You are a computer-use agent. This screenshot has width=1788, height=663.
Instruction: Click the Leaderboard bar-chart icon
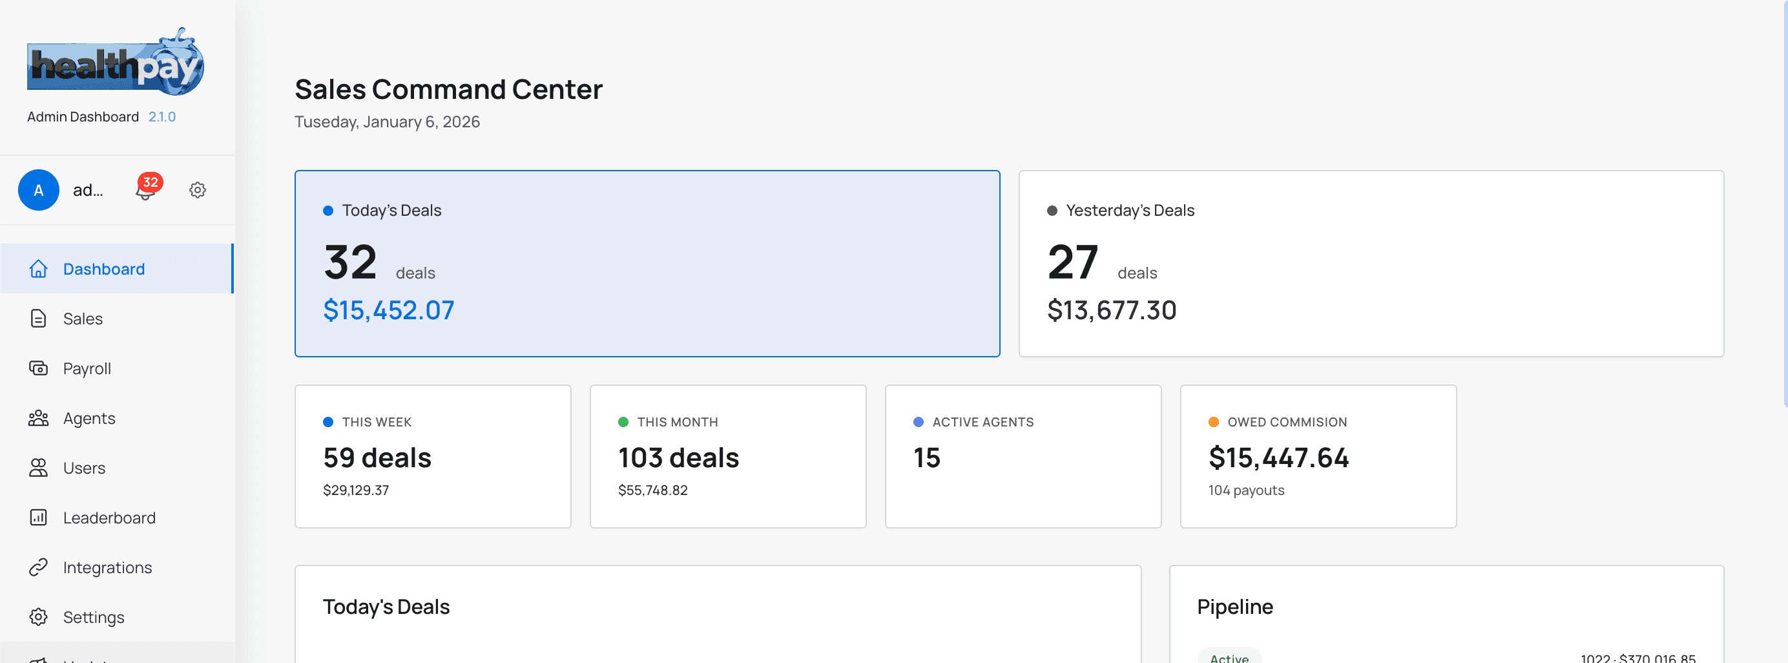click(39, 517)
